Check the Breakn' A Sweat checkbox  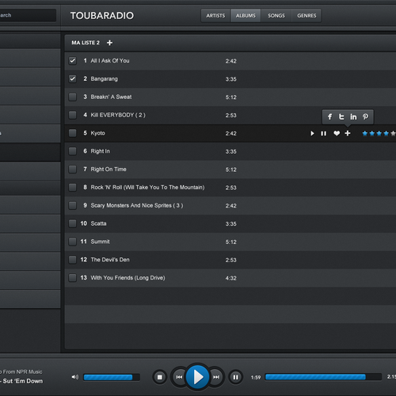[x=72, y=97]
